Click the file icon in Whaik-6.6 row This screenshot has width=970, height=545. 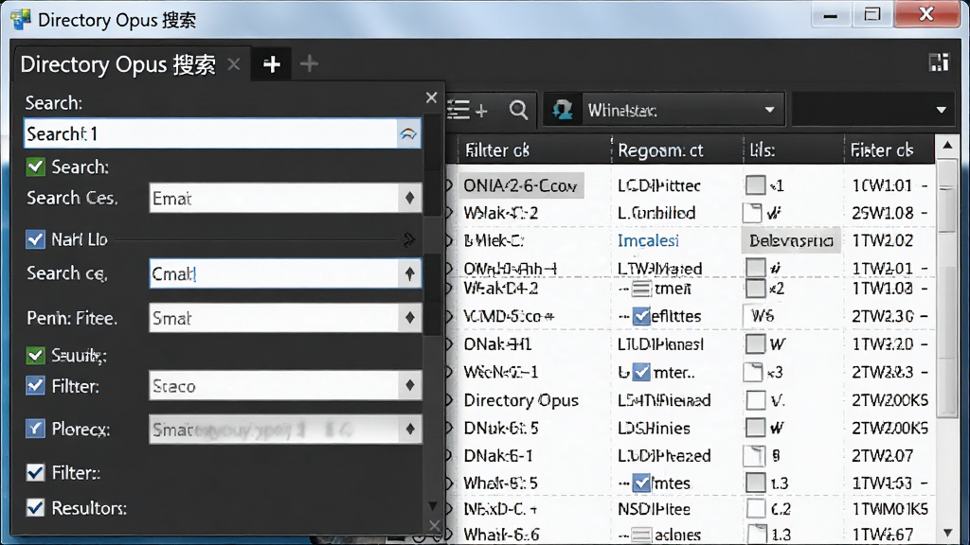756,535
